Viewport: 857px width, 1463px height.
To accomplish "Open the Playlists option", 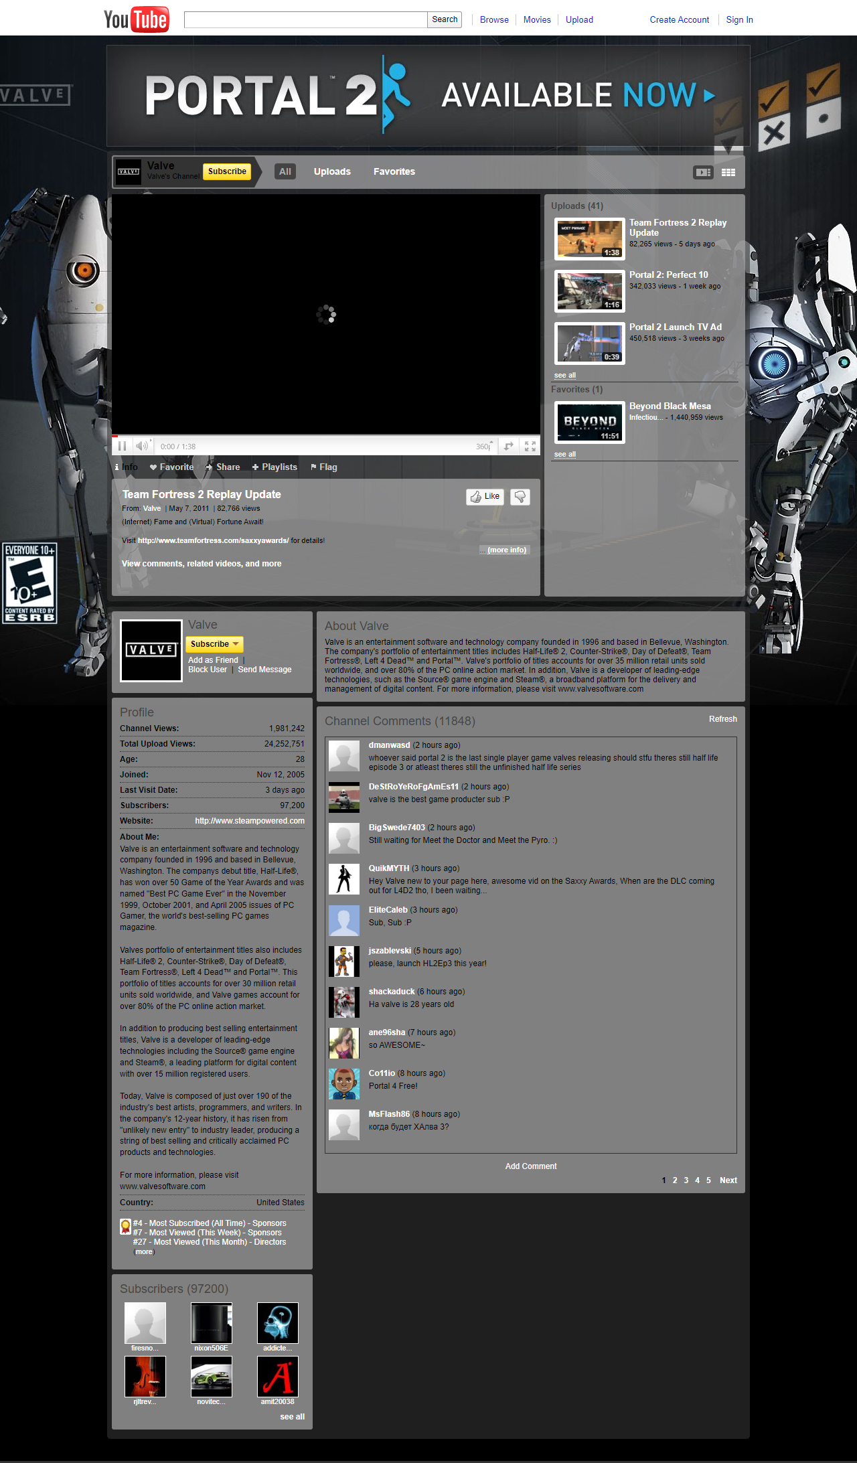I will point(275,467).
